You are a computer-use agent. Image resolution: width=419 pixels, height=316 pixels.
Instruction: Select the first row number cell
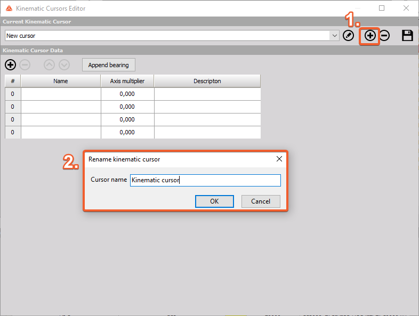13,94
